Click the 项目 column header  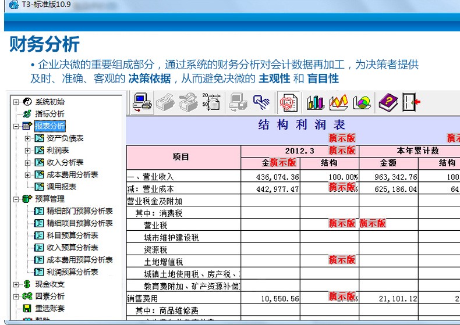183,157
